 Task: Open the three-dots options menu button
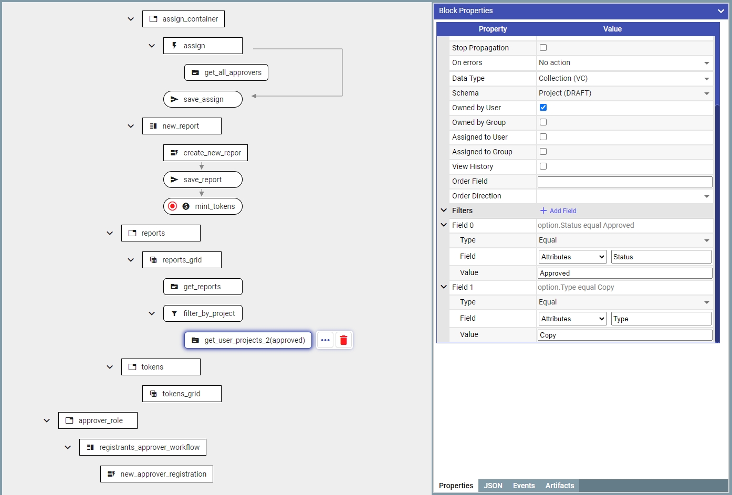(325, 340)
